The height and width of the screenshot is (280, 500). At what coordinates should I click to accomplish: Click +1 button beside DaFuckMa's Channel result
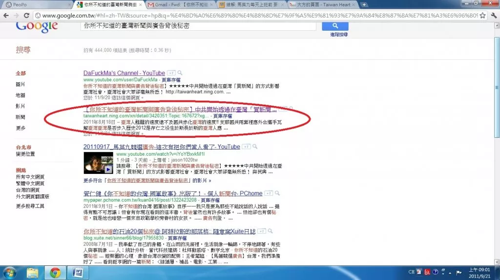(x=171, y=73)
